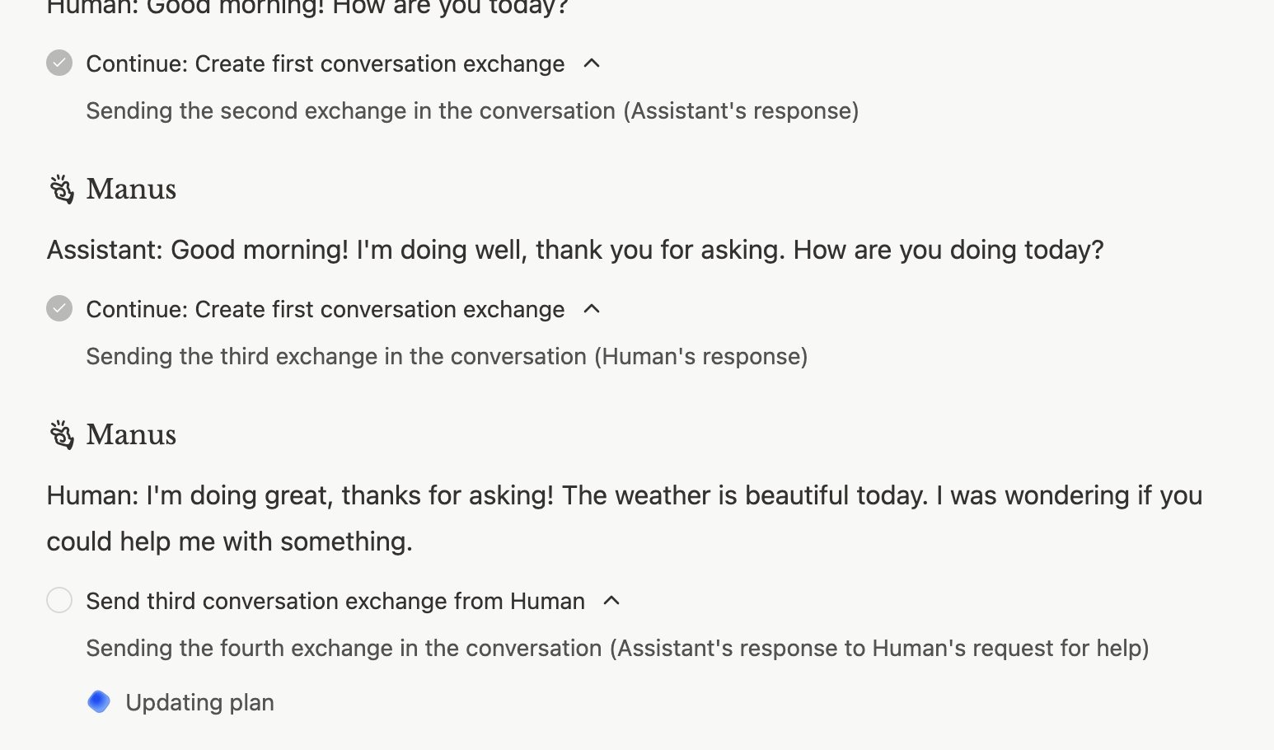This screenshot has width=1274, height=750.
Task: Click 'Sending the third exchange' step description
Action: [446, 356]
